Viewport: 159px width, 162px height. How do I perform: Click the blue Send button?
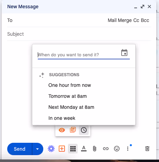(x=20, y=149)
